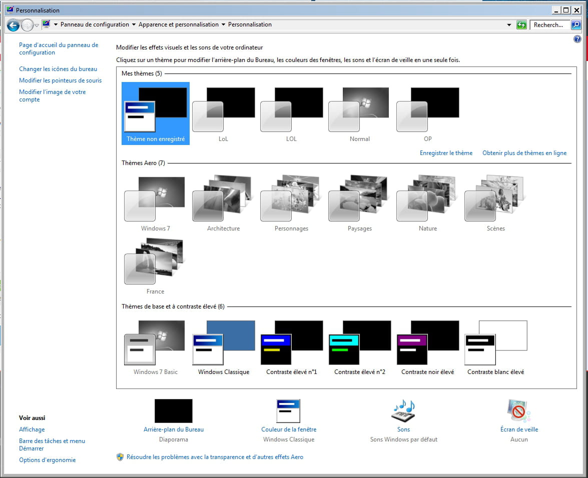Select the France Aero theme
This screenshot has height=478, width=588.
coord(156,266)
